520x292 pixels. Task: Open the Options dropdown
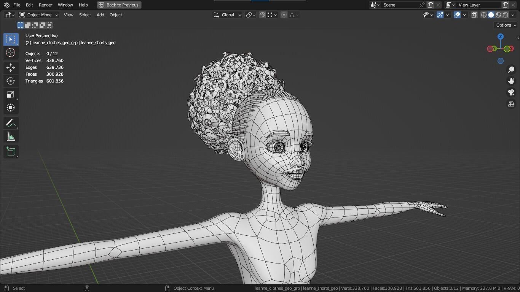[506, 25]
